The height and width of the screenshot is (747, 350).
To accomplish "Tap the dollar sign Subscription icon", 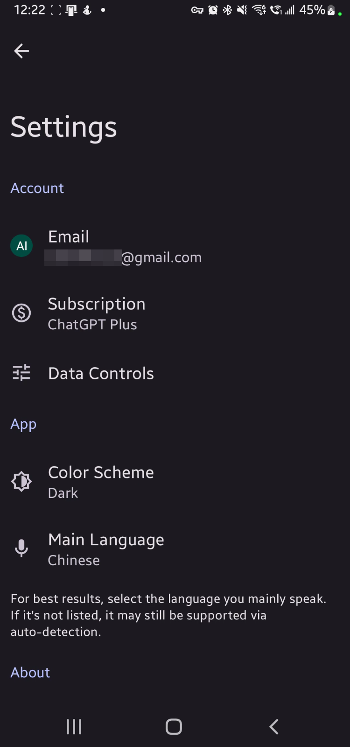I will [21, 313].
